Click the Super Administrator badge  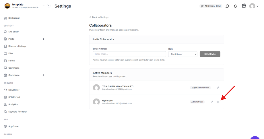[200, 88]
